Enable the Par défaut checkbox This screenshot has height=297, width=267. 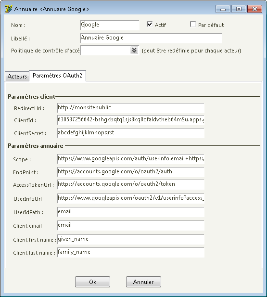pos(193,24)
